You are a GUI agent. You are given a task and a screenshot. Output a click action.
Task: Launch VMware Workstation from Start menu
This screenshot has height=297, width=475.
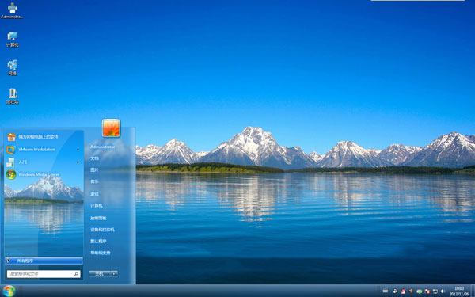click(44, 150)
